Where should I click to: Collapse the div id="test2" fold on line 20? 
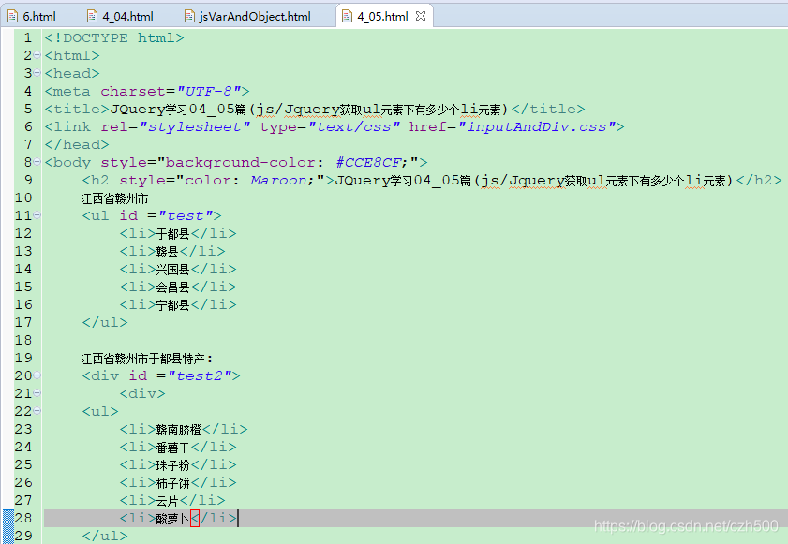click(x=36, y=375)
